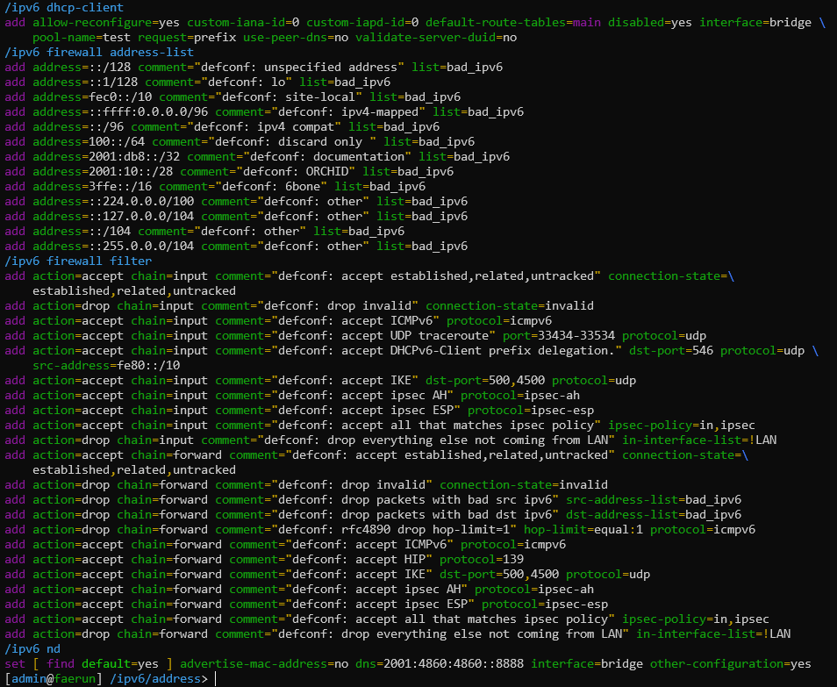Click 'address=::255.0.0.0/104' entry
837x687 pixels.
tap(113, 247)
